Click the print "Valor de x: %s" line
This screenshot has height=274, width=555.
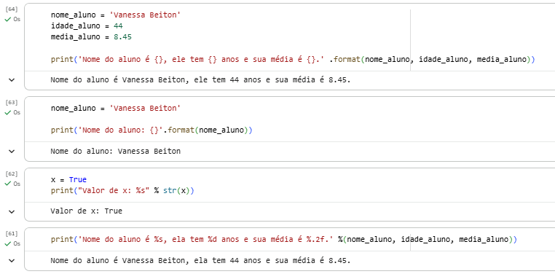(x=122, y=191)
